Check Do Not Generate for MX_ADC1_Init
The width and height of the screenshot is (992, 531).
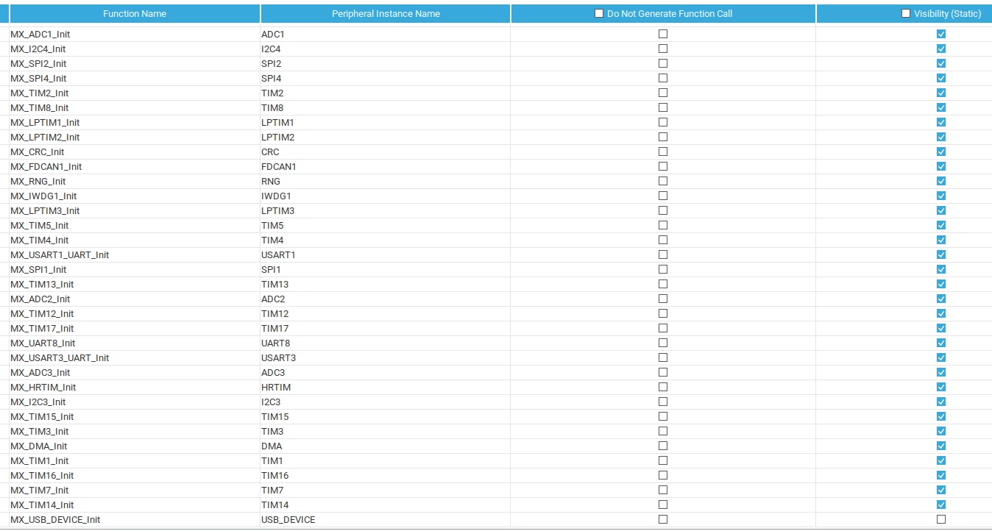tap(663, 34)
